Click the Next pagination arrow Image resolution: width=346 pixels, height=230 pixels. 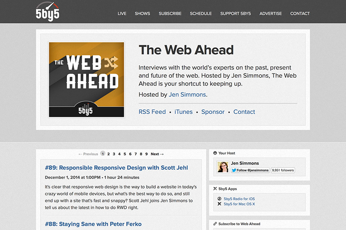coord(157,154)
